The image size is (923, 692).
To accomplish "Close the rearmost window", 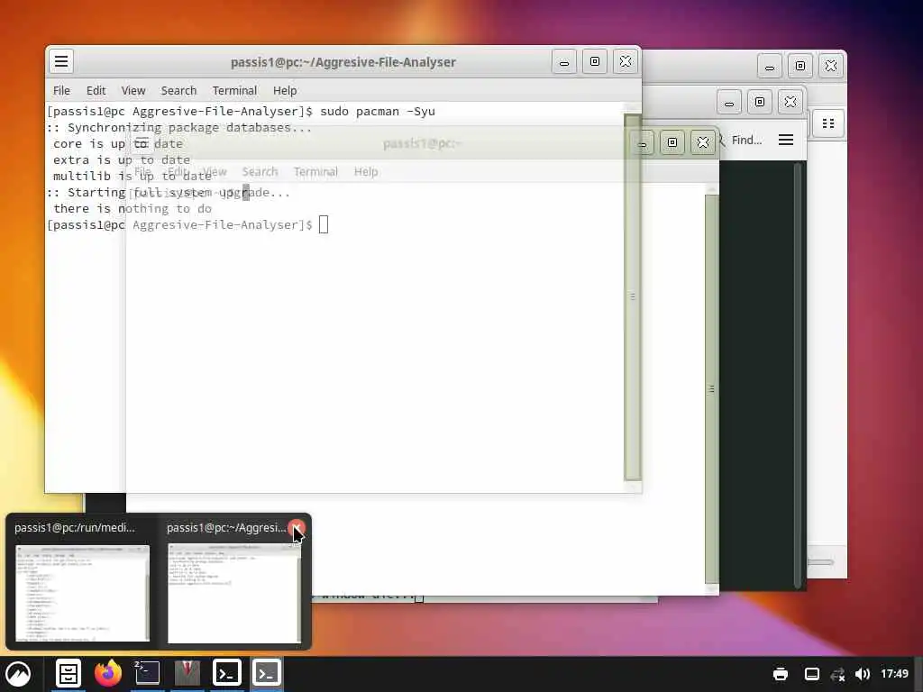I will point(830,66).
